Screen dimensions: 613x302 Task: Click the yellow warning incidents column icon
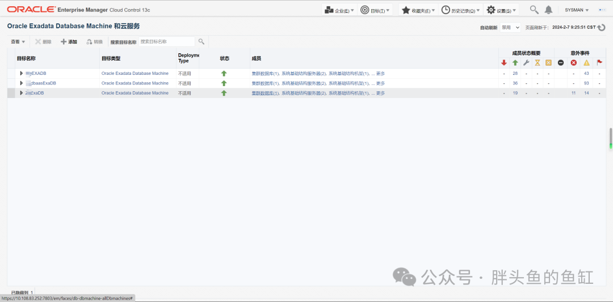tap(586, 62)
